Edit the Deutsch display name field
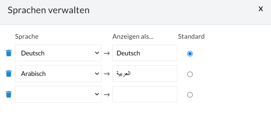This screenshot has width=271, height=119. pos(145,53)
